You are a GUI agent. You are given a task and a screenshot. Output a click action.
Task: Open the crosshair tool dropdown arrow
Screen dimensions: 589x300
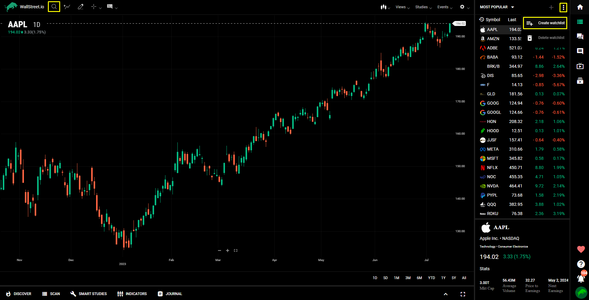coord(100,8)
